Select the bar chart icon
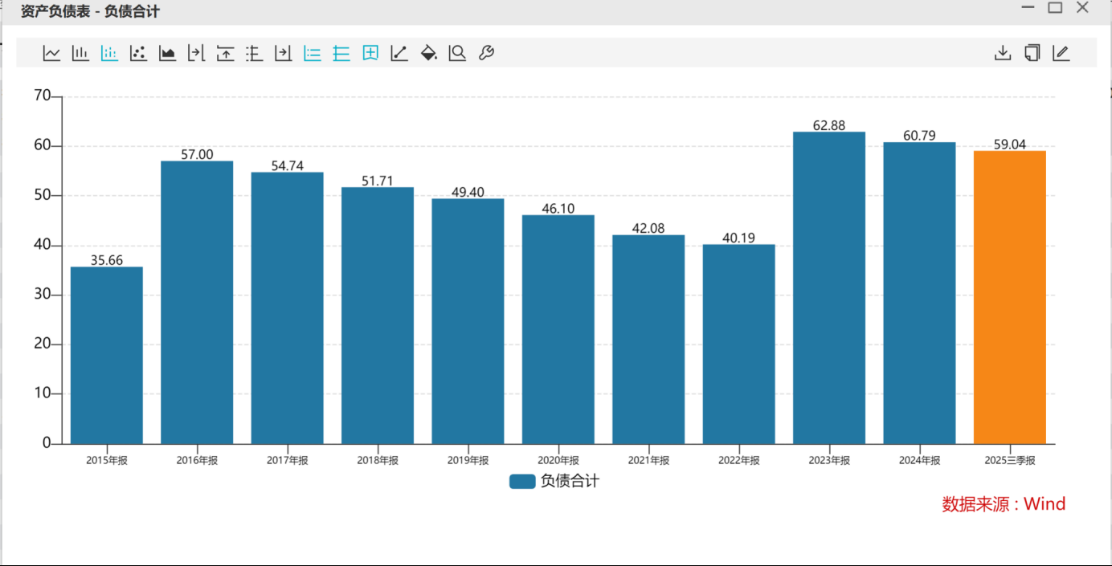Image resolution: width=1112 pixels, height=566 pixels. pyautogui.click(x=80, y=53)
